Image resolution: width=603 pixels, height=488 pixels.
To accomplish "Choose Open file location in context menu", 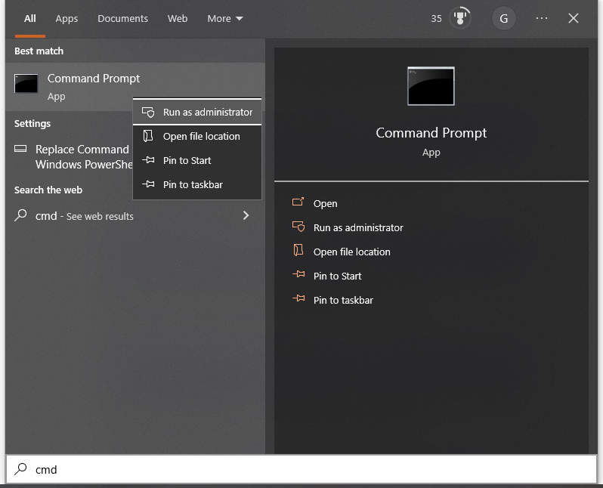I will pos(197,136).
